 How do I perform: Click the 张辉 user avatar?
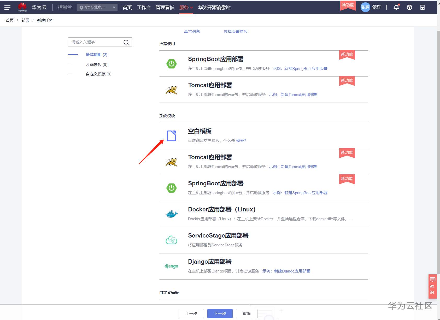pyautogui.click(x=365, y=7)
